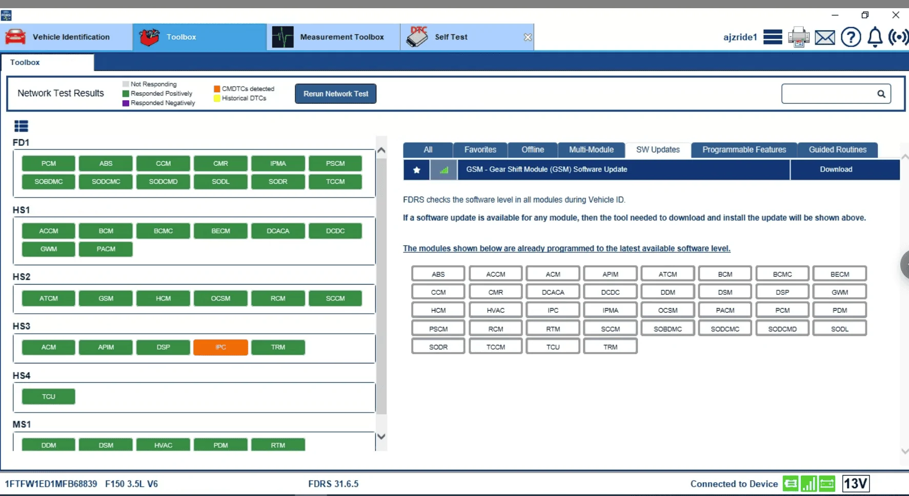Click the APIM module in HS3

(x=106, y=348)
